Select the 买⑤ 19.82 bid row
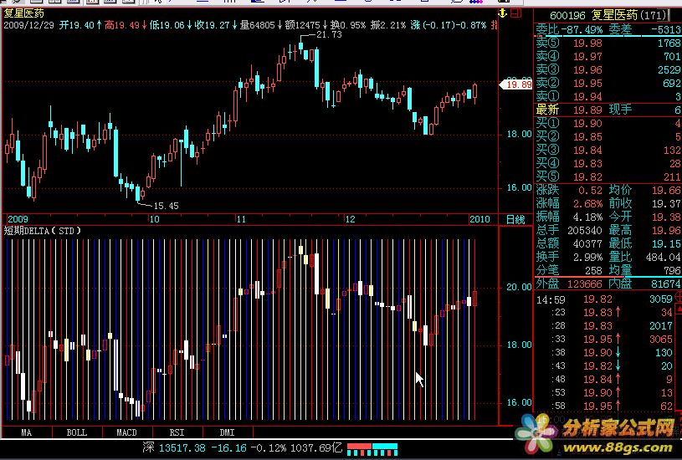Viewport: 682px width, 460px height. (x=608, y=177)
